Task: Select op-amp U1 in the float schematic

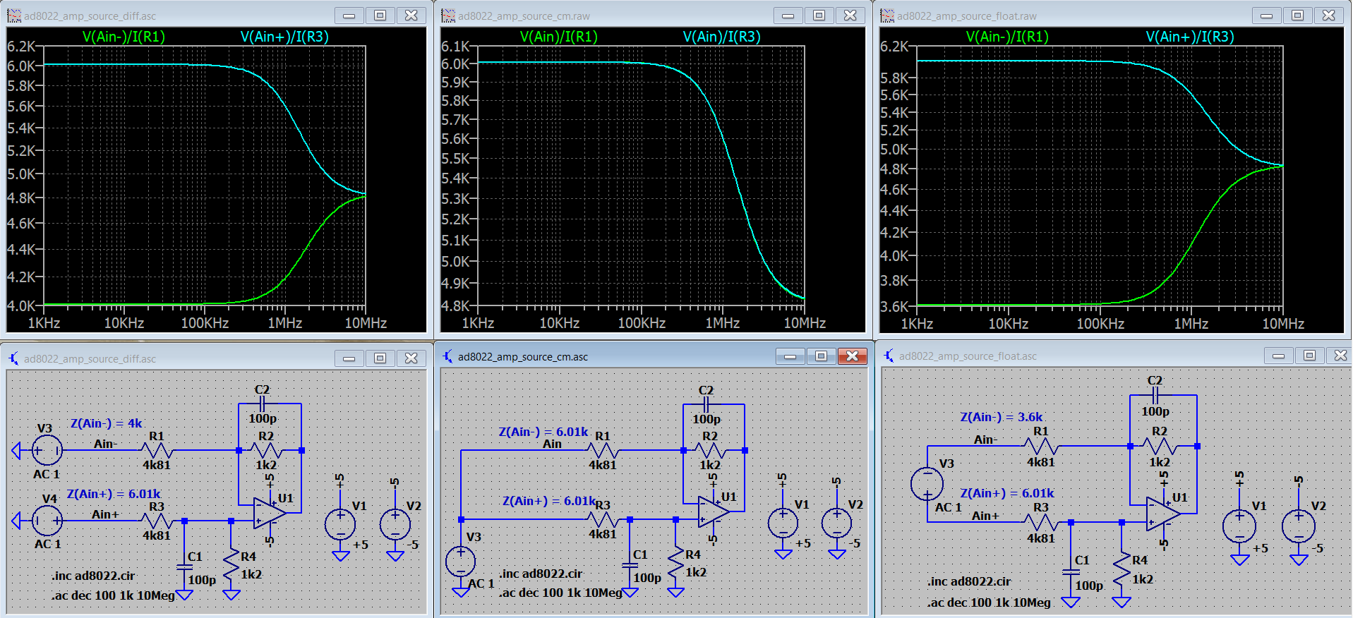Action: coord(1164,513)
